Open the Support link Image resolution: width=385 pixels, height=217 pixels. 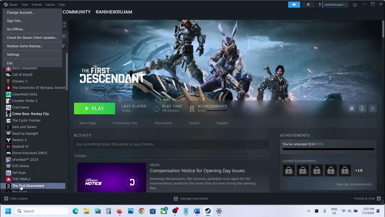(223, 123)
